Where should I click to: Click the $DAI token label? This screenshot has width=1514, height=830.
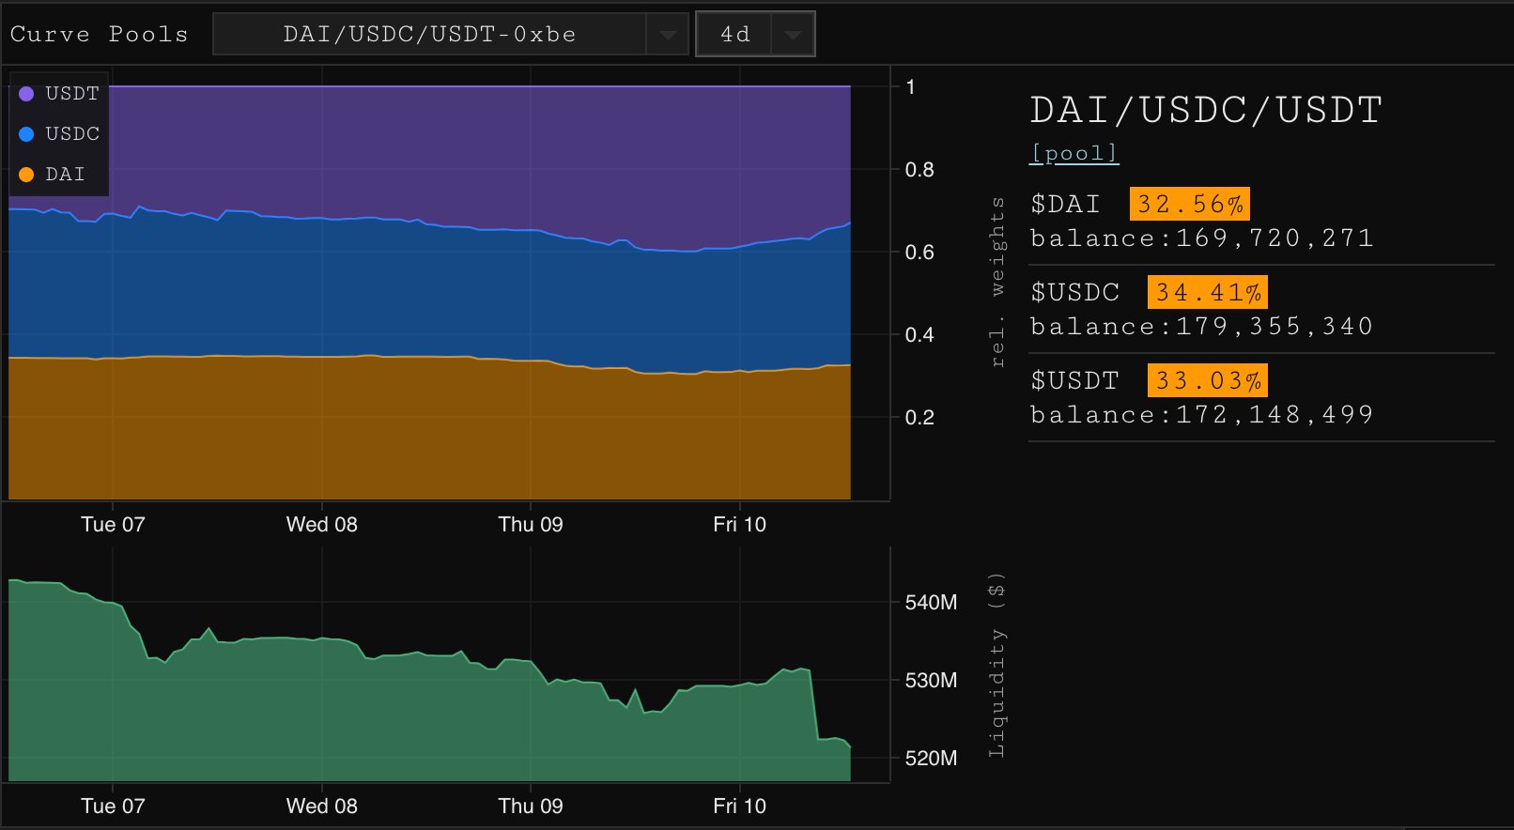1065,204
